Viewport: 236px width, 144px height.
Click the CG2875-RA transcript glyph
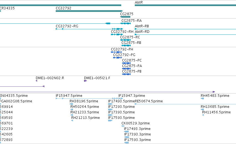pyautogui.click(x=126, y=23)
